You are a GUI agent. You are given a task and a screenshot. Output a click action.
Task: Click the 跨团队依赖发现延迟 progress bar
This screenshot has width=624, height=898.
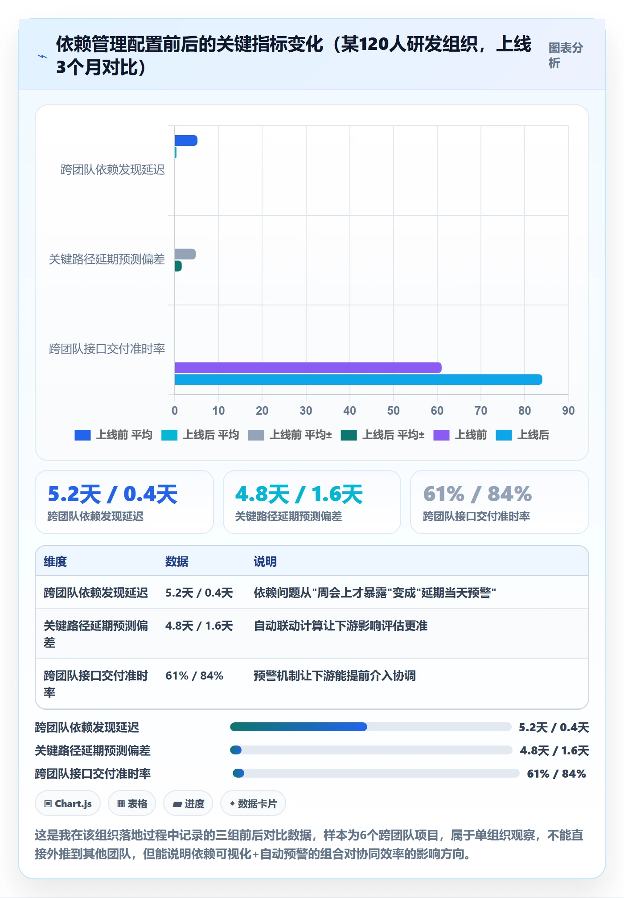(371, 727)
